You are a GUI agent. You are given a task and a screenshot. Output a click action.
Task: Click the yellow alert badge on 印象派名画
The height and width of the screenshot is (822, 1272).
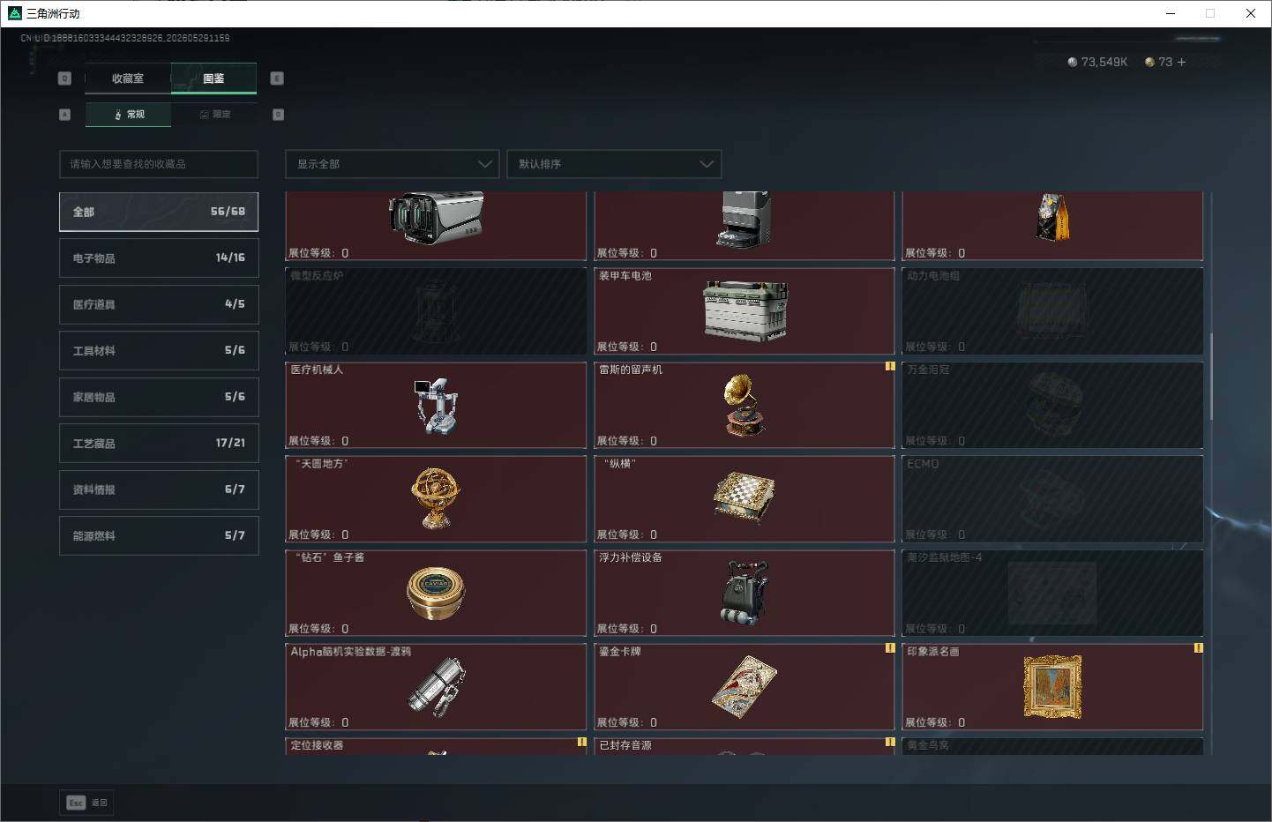click(1198, 647)
